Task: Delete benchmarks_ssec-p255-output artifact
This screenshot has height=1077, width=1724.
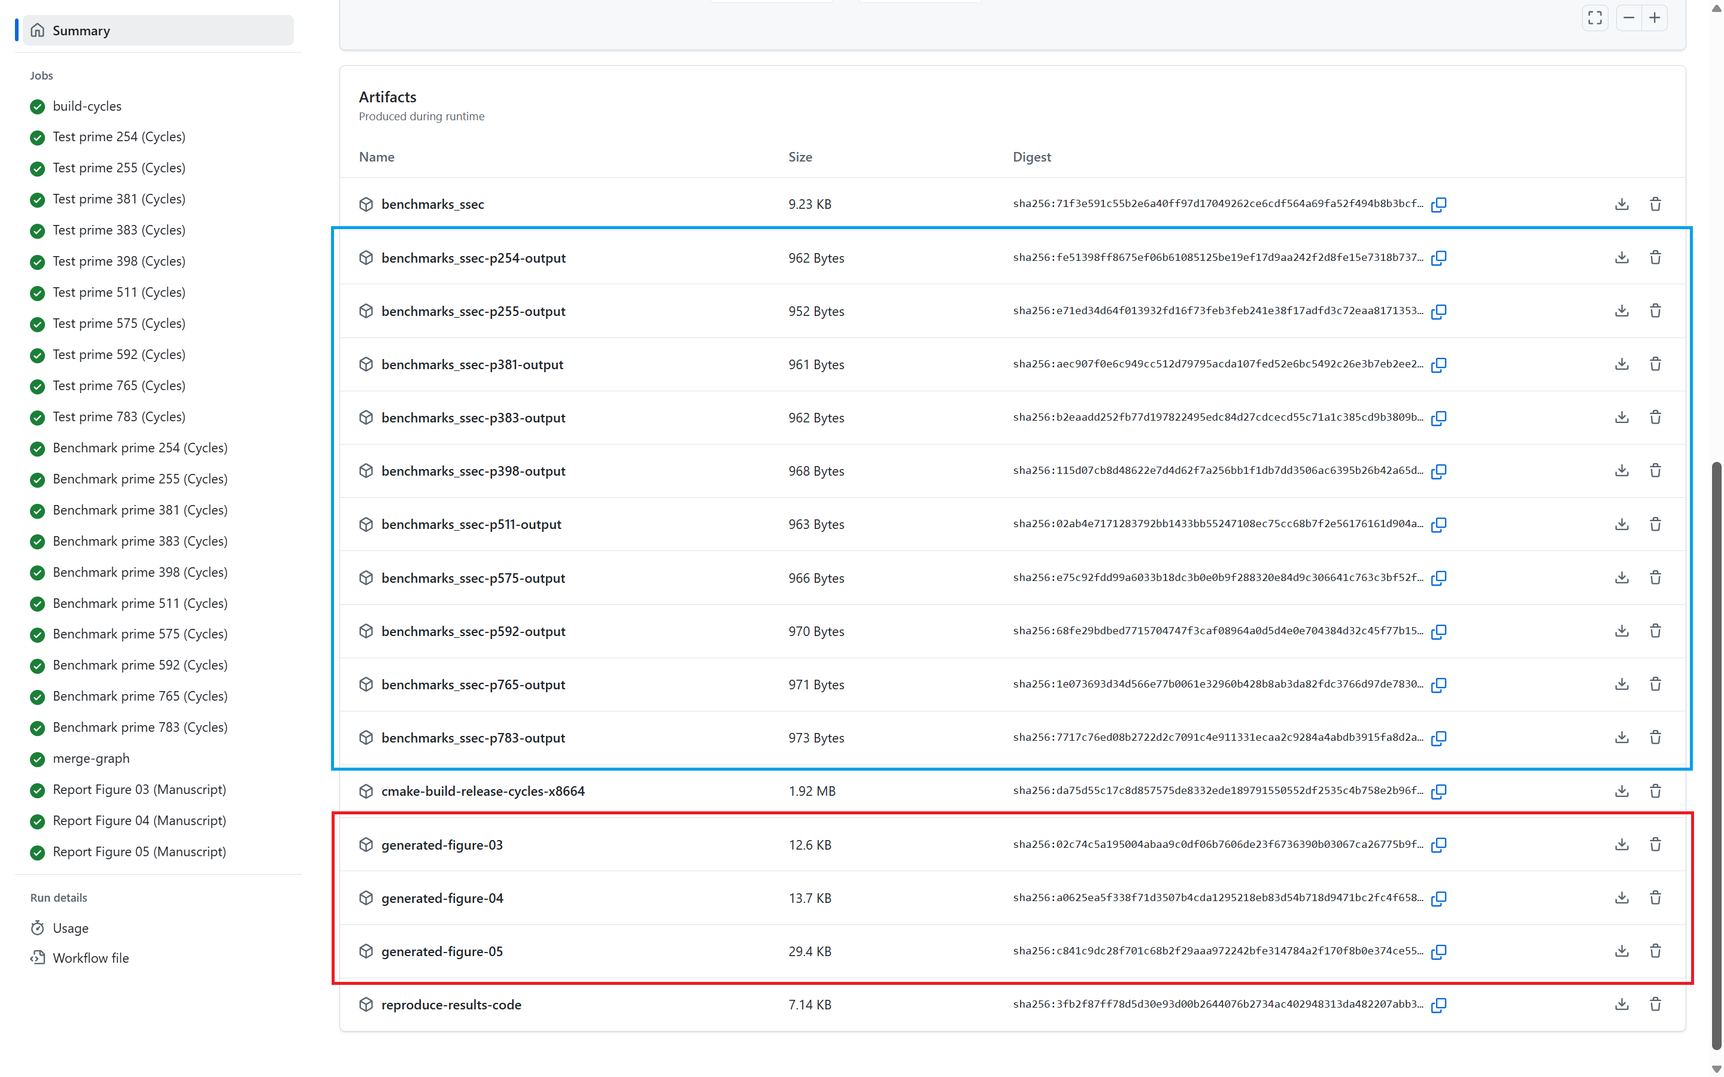Action: click(x=1655, y=311)
